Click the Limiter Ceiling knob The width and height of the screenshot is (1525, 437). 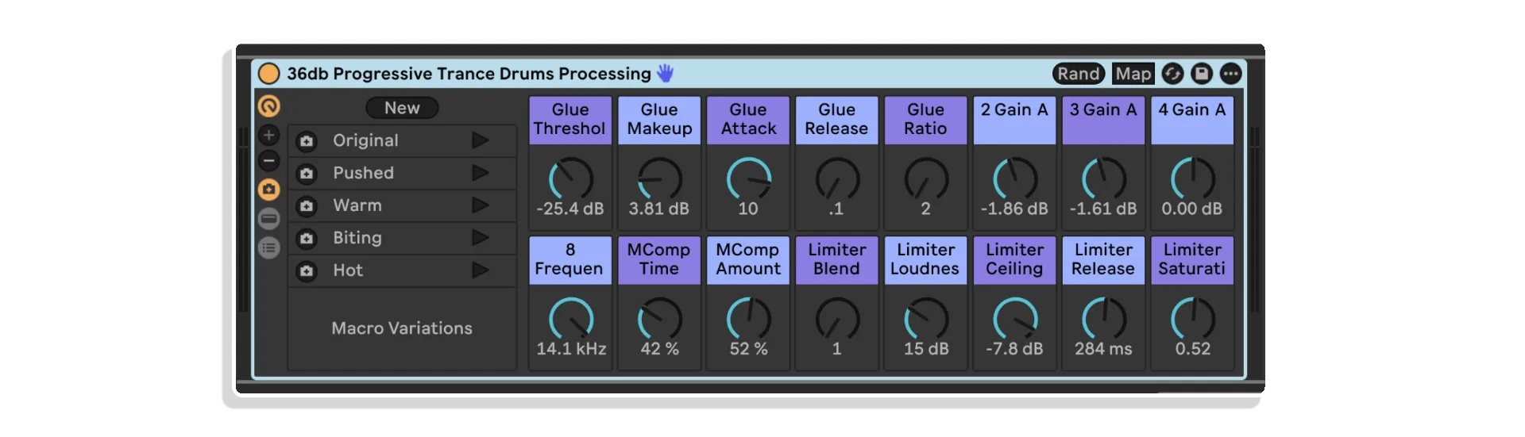coord(1015,319)
